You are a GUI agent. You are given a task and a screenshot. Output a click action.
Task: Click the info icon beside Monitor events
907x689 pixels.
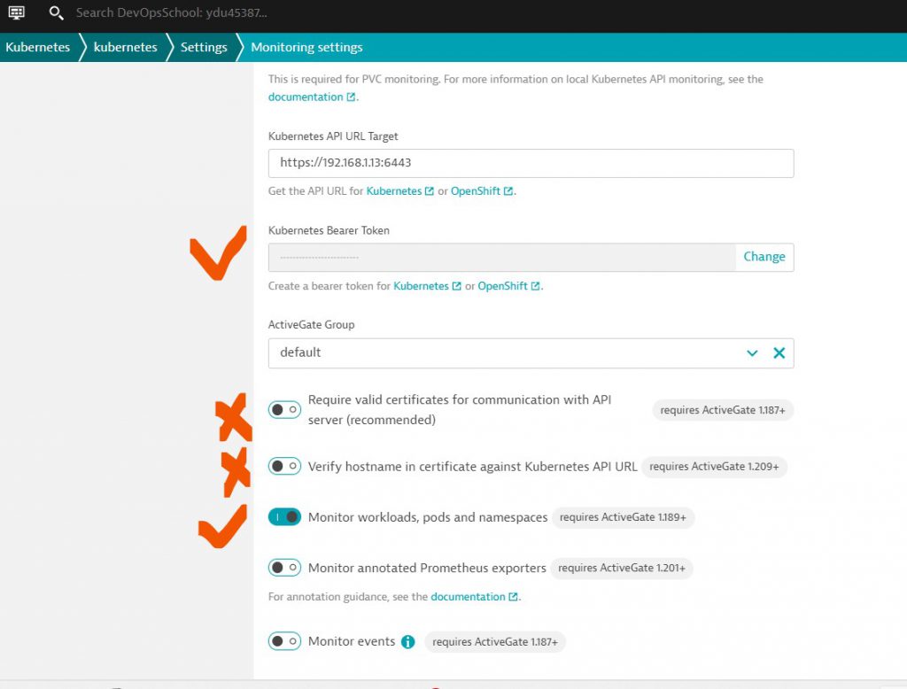(407, 642)
